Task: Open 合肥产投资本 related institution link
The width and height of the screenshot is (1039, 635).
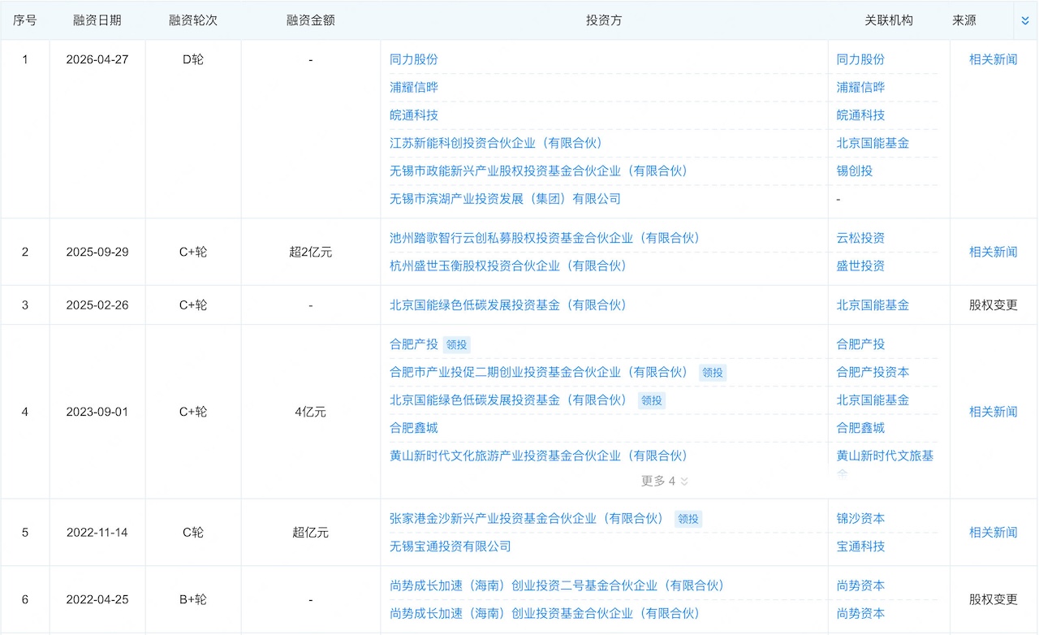Action: 873,372
